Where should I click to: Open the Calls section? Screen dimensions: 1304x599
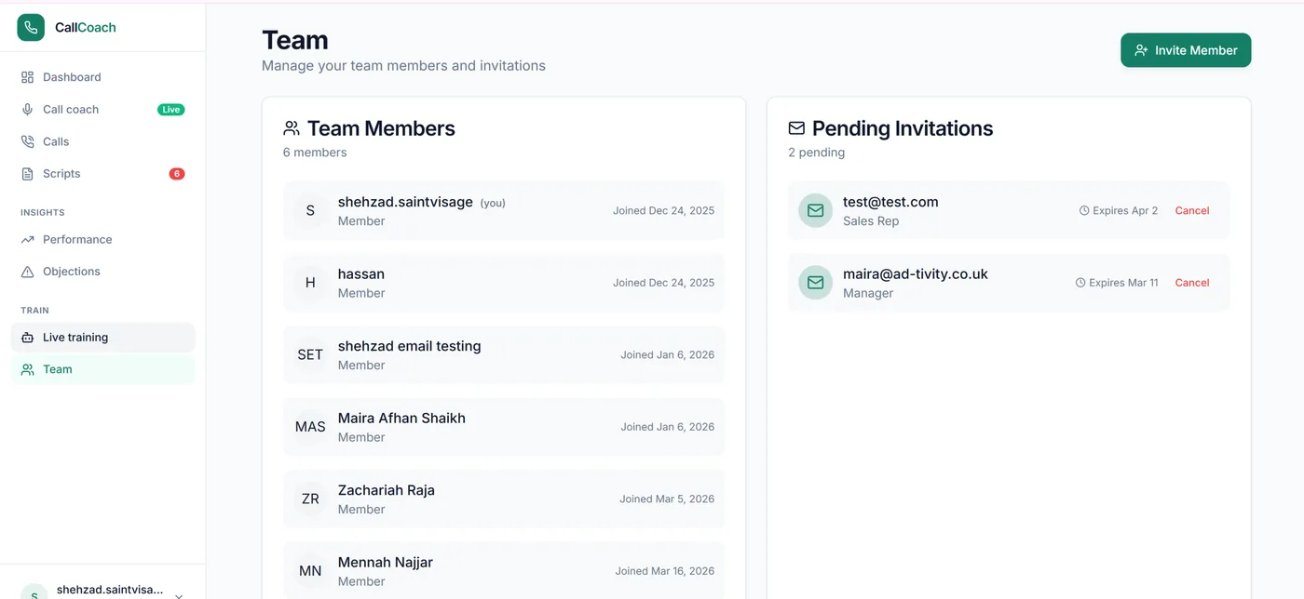click(102, 141)
